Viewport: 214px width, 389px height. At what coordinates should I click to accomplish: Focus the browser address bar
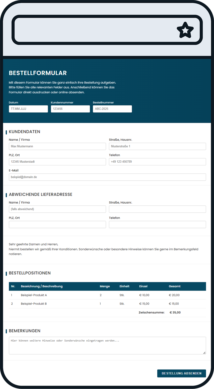click(93, 30)
